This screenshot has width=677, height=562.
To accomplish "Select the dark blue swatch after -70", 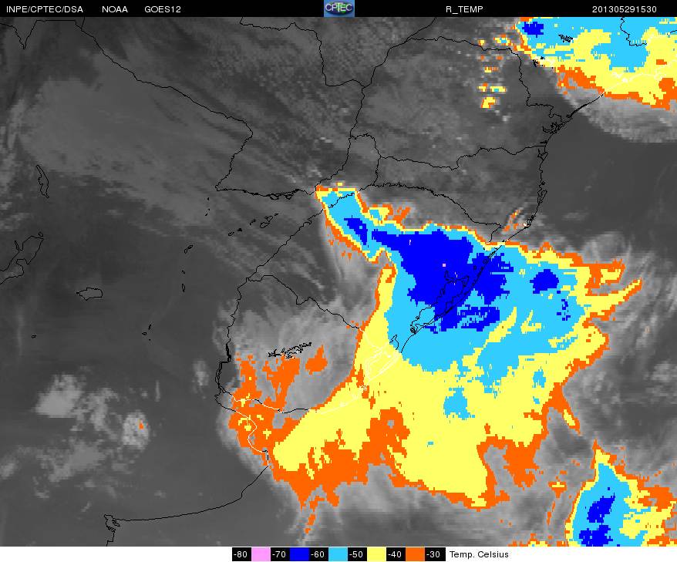I will click(298, 554).
